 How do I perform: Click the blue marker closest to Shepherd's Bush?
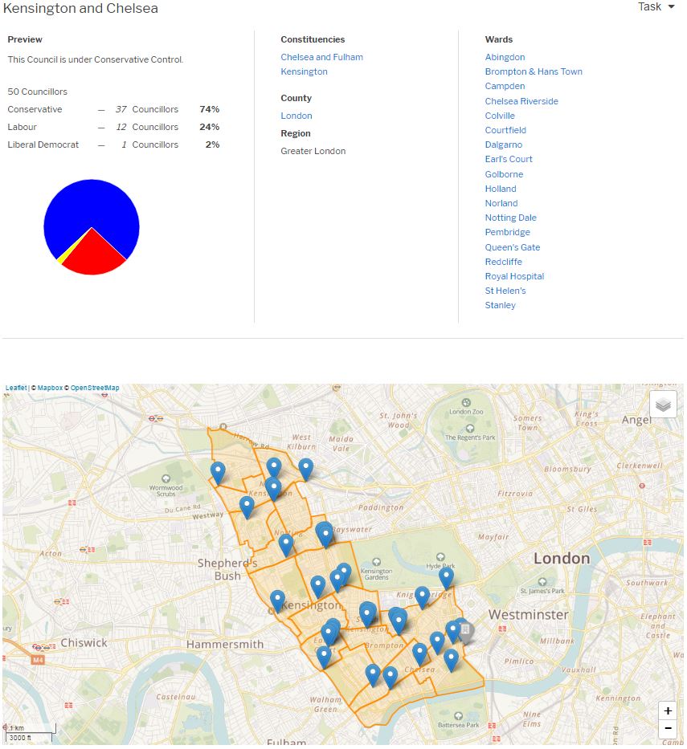click(277, 600)
